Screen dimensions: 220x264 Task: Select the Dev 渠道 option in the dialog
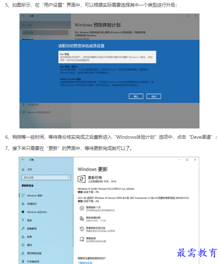107,57
